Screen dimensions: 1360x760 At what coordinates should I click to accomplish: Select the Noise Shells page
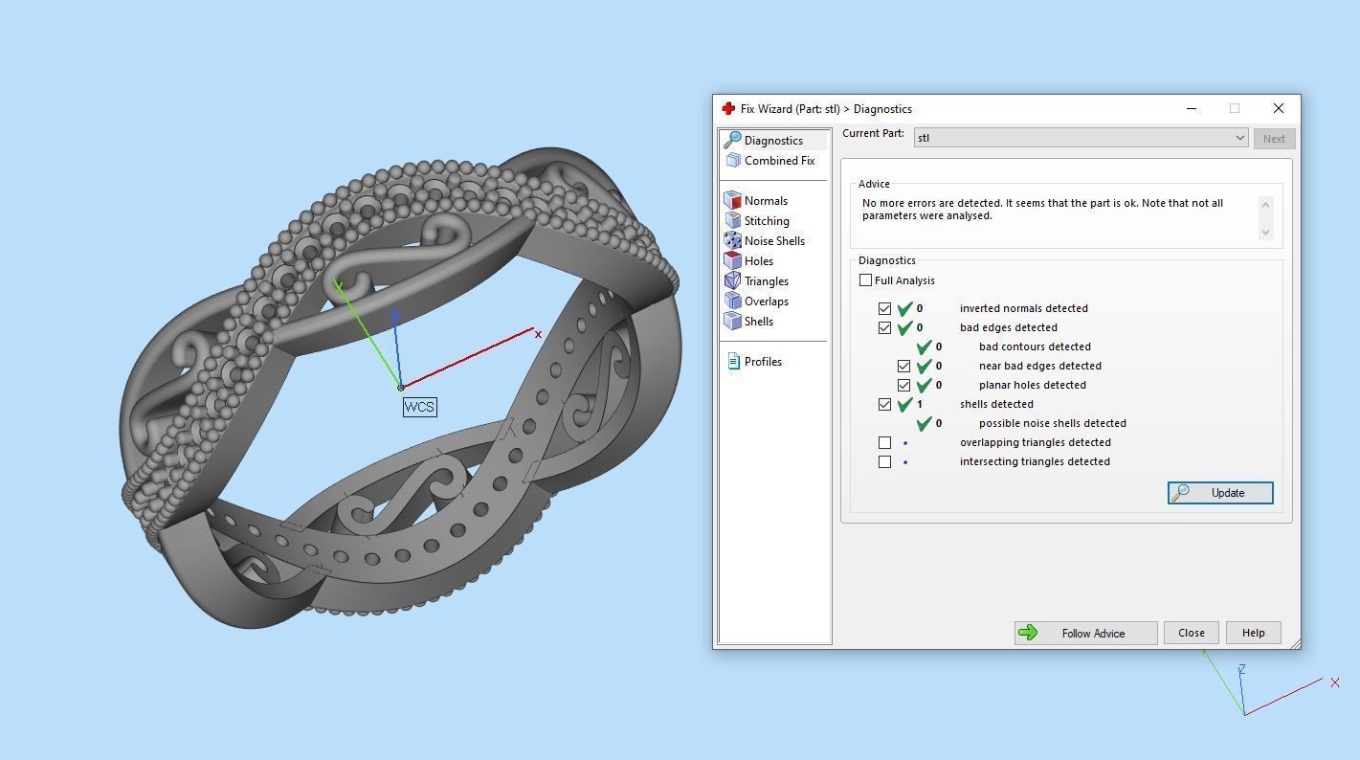click(774, 241)
